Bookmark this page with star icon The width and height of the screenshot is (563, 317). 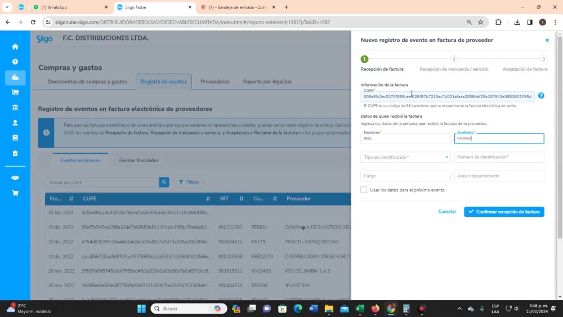(481, 23)
